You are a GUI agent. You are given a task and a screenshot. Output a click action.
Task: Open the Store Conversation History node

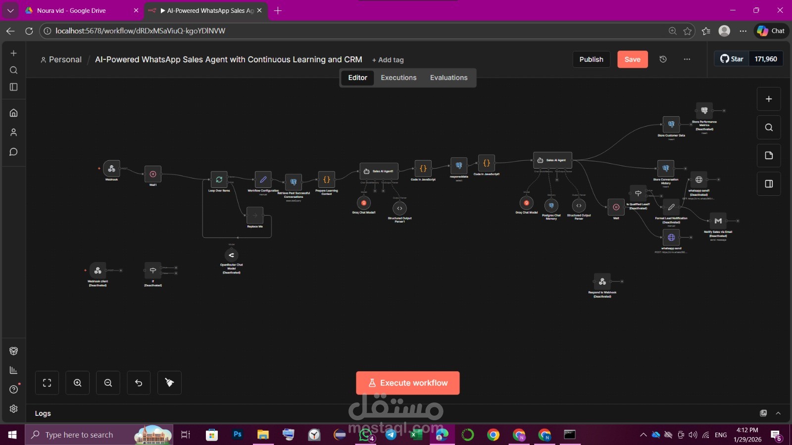(x=666, y=169)
